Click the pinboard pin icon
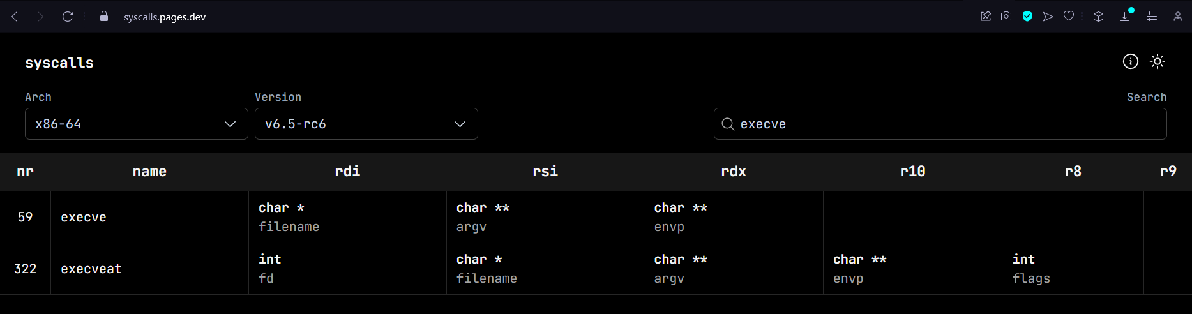Image resolution: width=1192 pixels, height=314 pixels. click(x=986, y=17)
